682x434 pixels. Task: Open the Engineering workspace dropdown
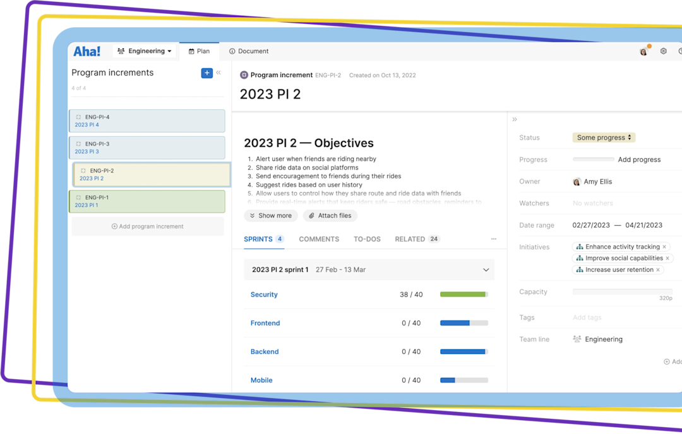tap(145, 50)
